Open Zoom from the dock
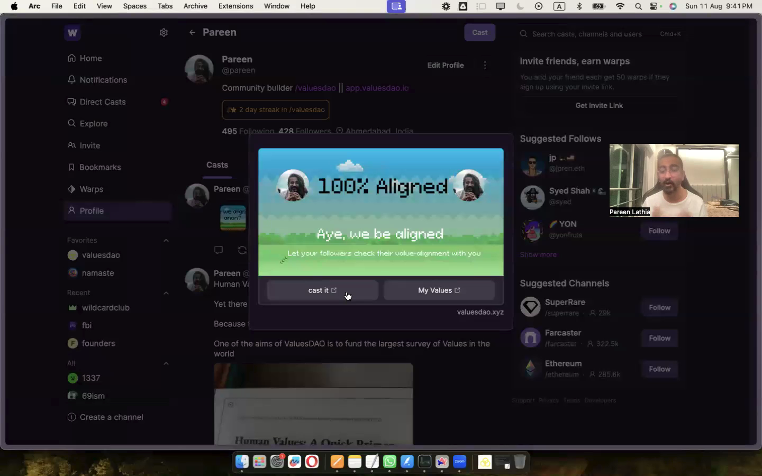The image size is (762, 476). 459,462
